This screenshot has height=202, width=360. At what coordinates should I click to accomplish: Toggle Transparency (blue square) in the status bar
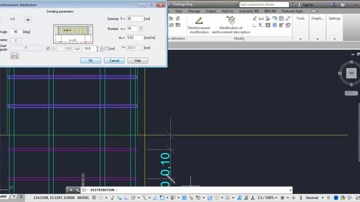coord(184,198)
